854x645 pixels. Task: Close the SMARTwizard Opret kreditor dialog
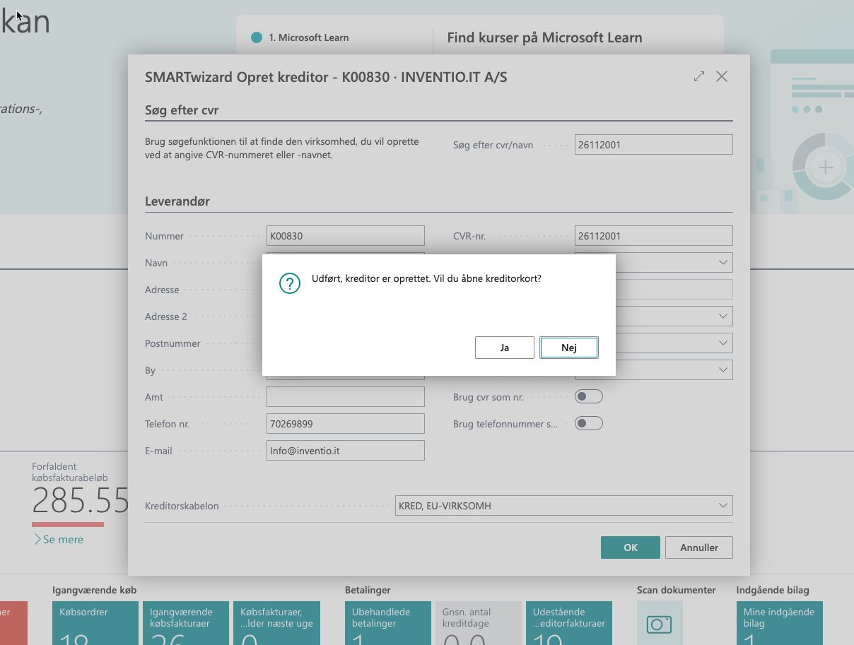(x=722, y=77)
